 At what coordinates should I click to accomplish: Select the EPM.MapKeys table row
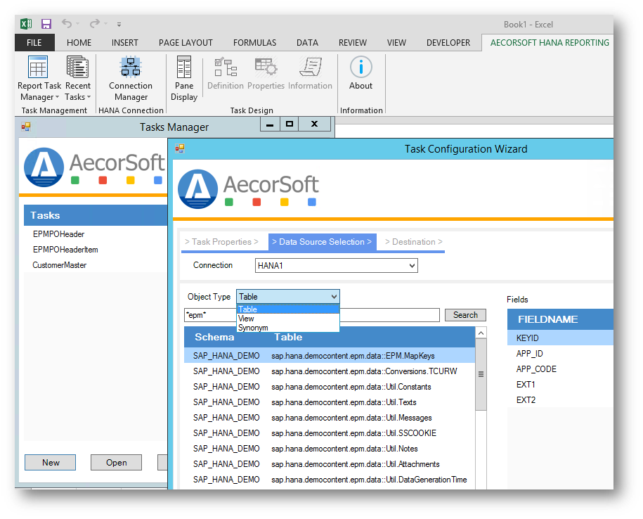coord(330,356)
